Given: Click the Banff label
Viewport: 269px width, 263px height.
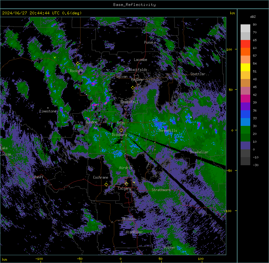Looking at the screenshot, I should (x=39, y=177).
